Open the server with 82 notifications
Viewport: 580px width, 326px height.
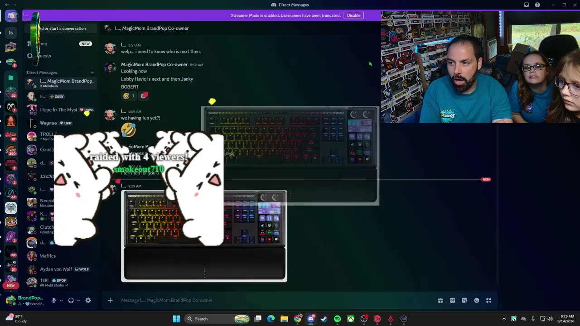pos(11,251)
